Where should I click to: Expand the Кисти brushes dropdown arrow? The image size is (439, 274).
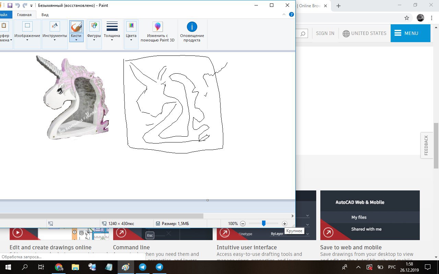pos(76,40)
